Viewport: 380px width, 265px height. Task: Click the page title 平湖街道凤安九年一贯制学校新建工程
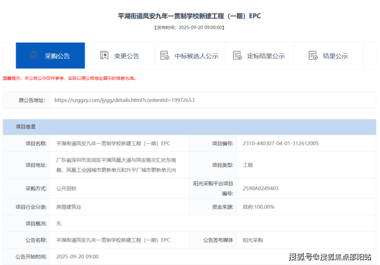(189, 16)
